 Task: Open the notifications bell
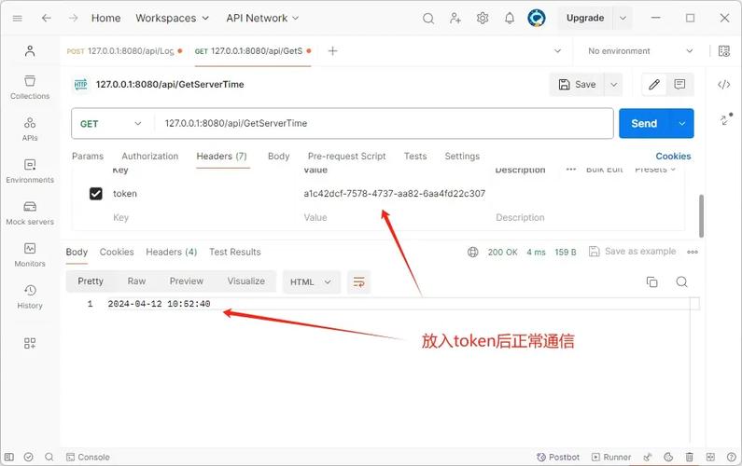(510, 19)
